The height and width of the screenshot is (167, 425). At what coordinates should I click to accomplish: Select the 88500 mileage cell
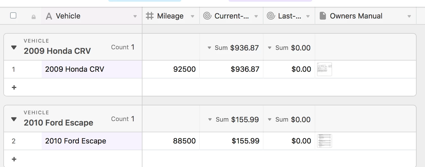click(x=171, y=141)
